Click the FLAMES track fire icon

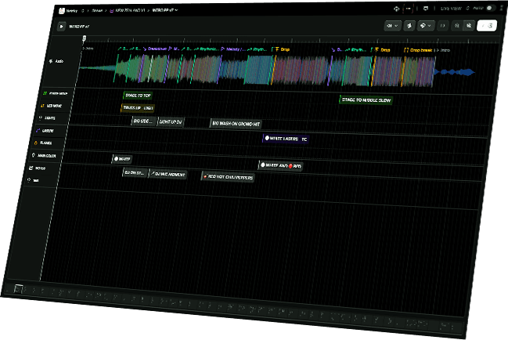(x=37, y=143)
